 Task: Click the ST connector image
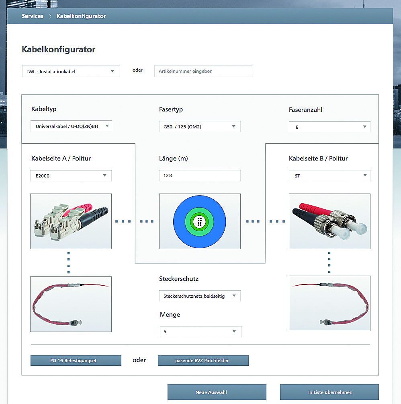(x=329, y=221)
